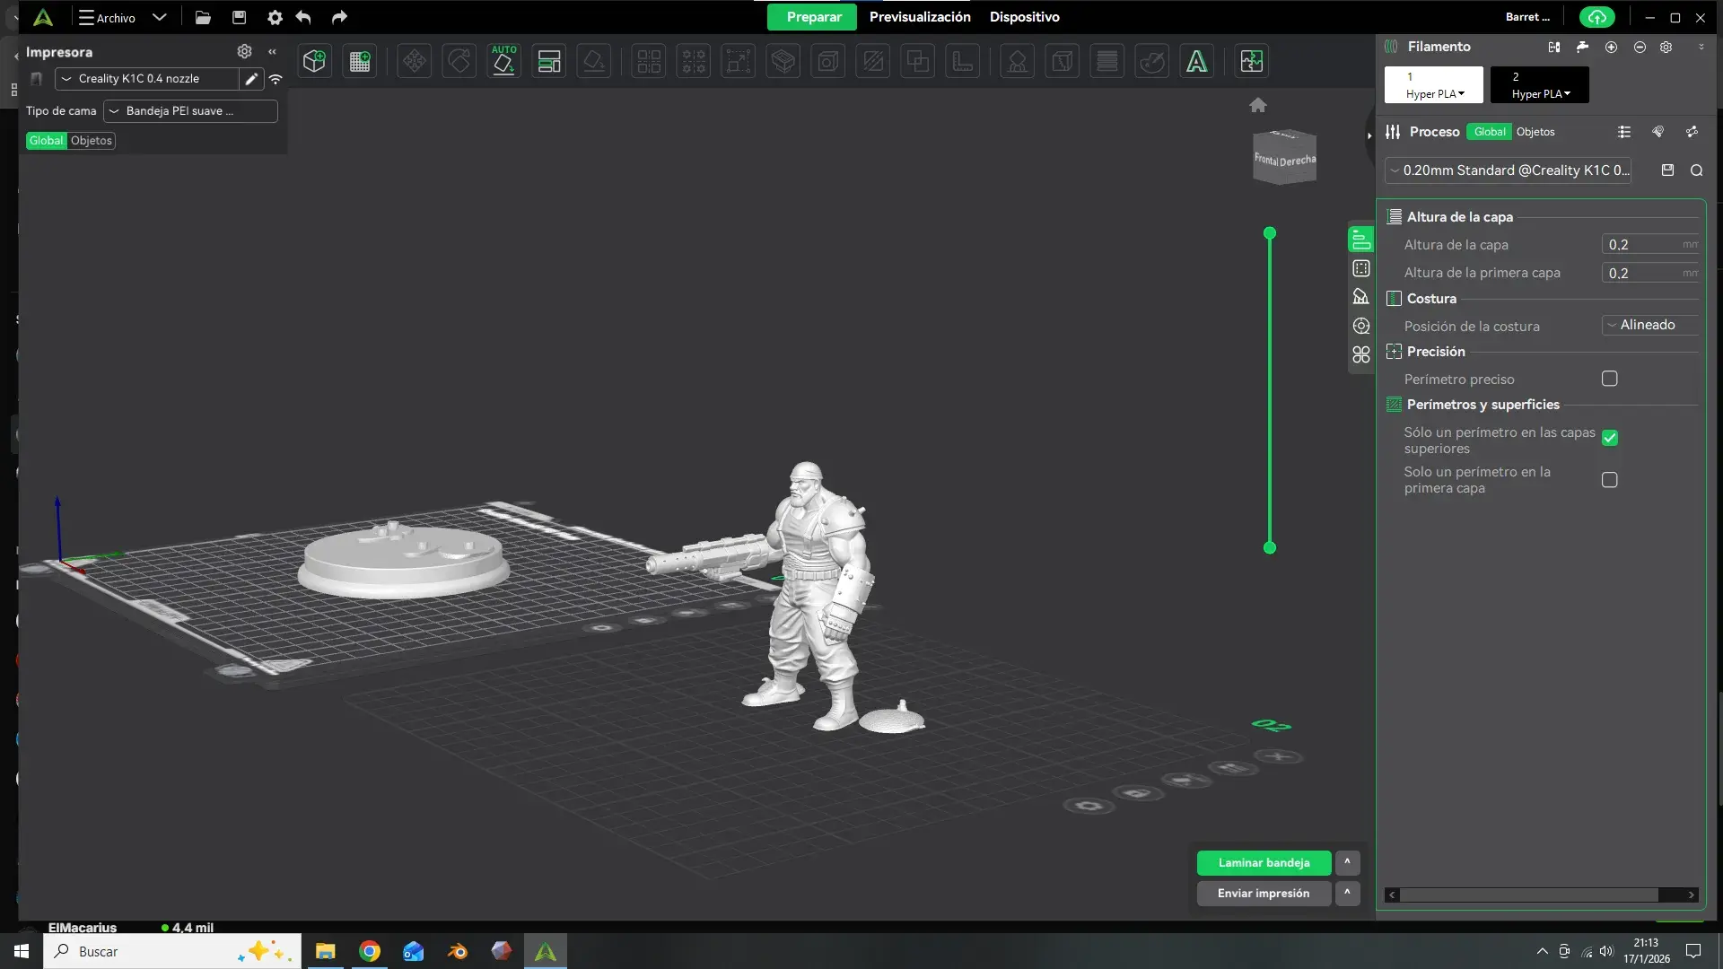Switch to the Previsualización tab
This screenshot has height=969, width=1723.
(920, 17)
